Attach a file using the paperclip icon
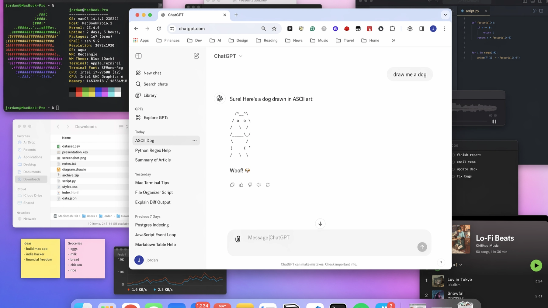Screen dimensions: 548x308 tap(238, 239)
